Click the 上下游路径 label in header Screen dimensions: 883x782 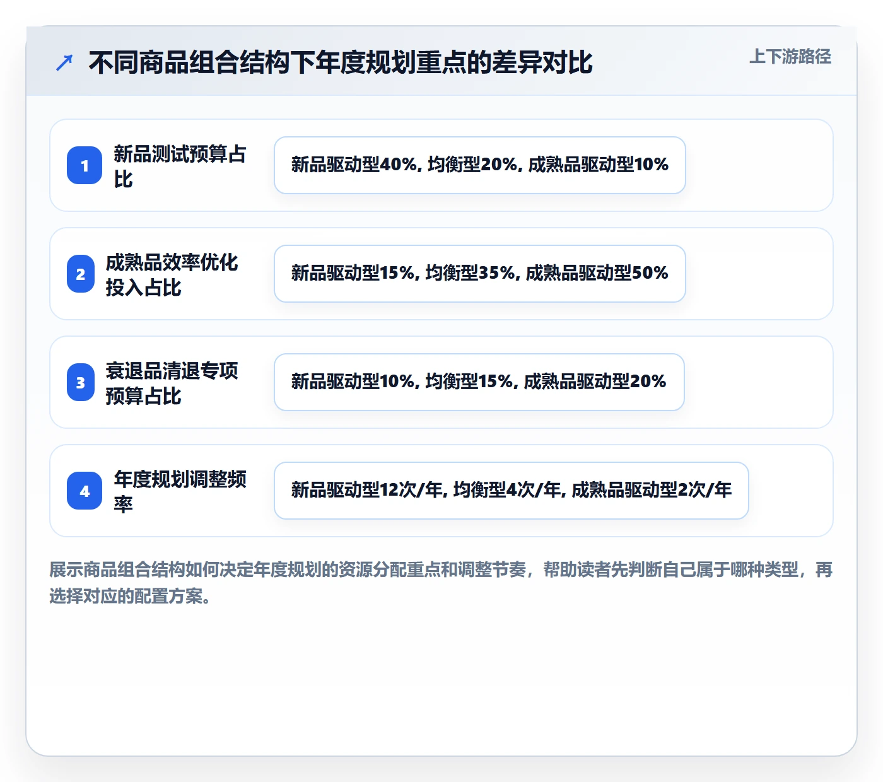[790, 57]
